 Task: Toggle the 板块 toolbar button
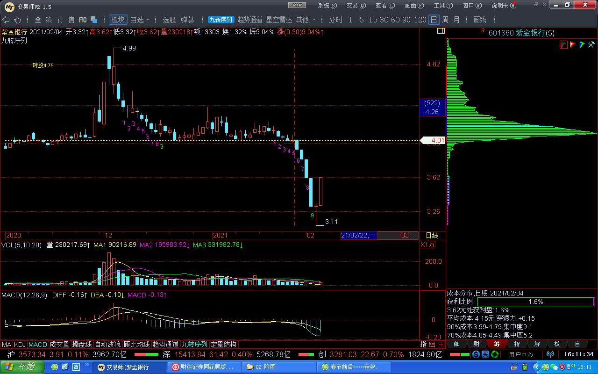[118, 20]
